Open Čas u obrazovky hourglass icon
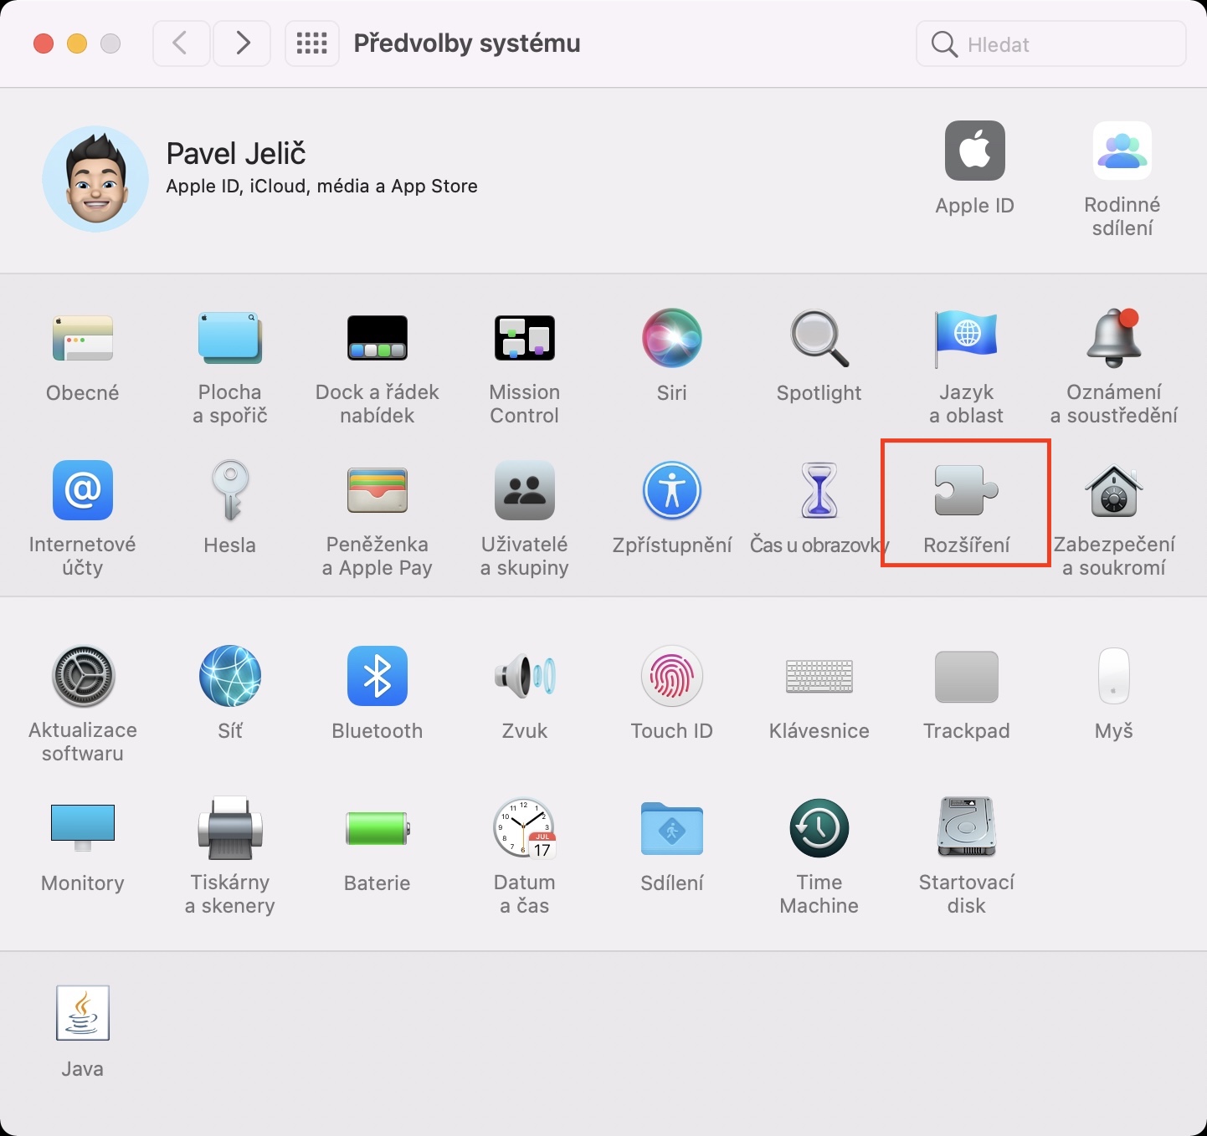The width and height of the screenshot is (1207, 1136). [x=819, y=490]
